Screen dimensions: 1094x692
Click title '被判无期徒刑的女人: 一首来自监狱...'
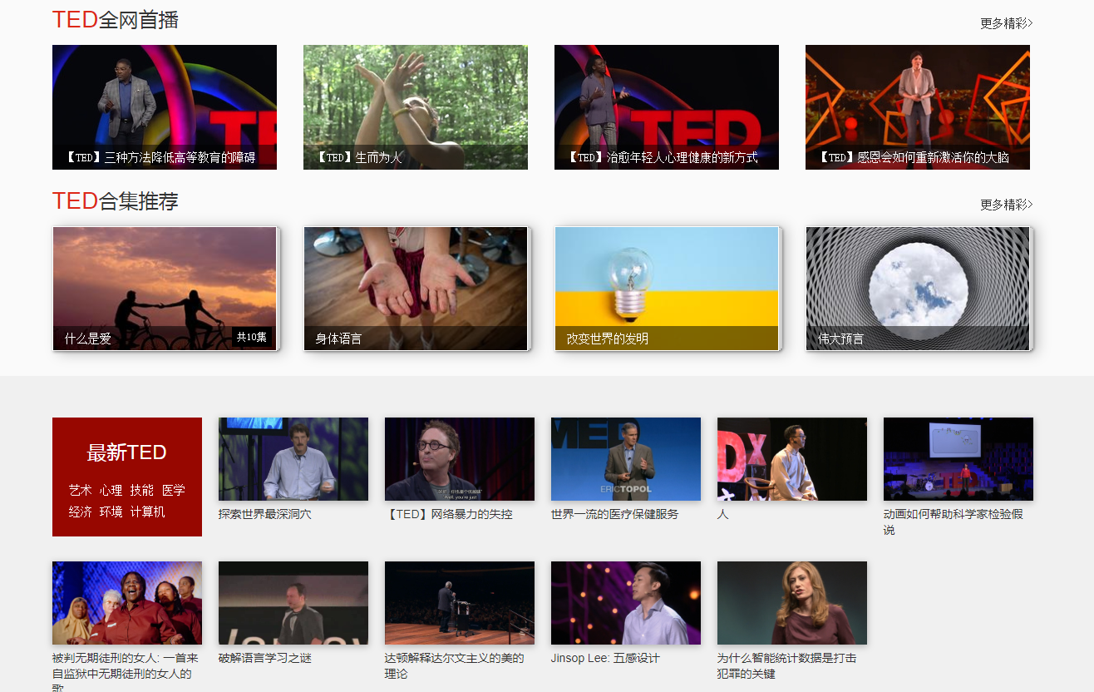click(126, 671)
